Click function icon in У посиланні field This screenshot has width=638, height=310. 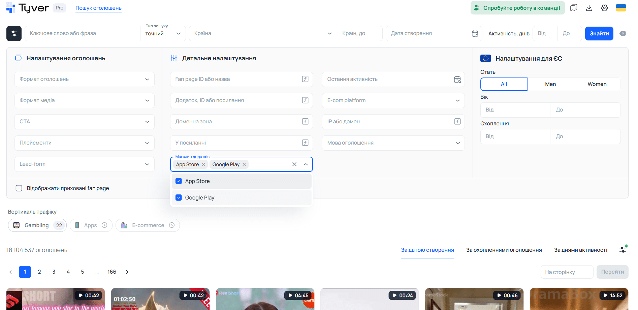pos(305,143)
